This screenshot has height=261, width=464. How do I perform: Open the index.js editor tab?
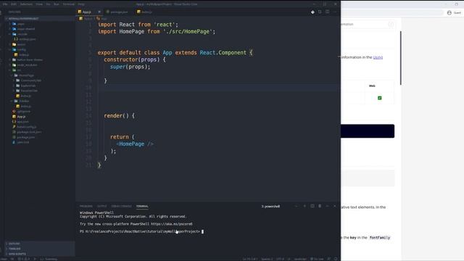[x=146, y=12]
